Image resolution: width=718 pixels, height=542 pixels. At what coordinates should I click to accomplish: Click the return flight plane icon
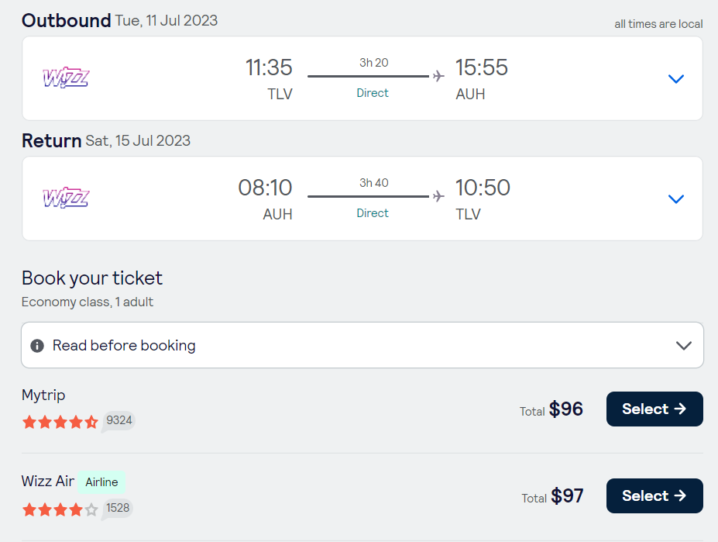click(438, 196)
